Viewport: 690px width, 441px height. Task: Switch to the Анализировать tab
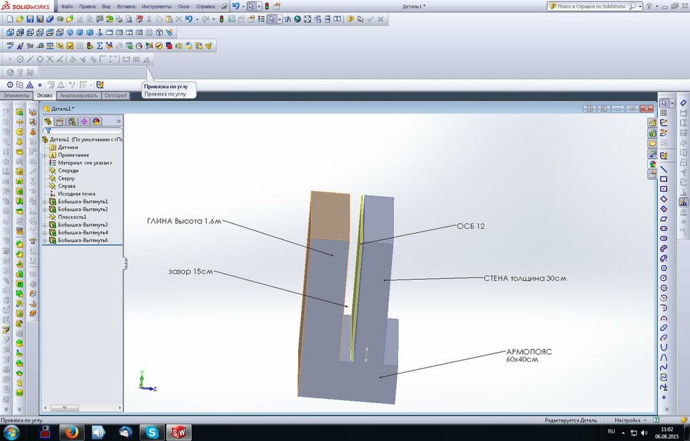point(79,96)
